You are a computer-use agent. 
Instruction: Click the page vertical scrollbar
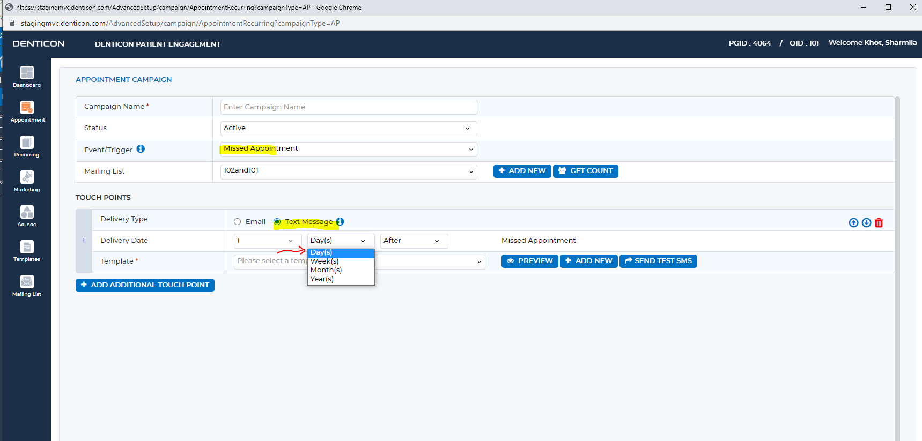coord(897,268)
